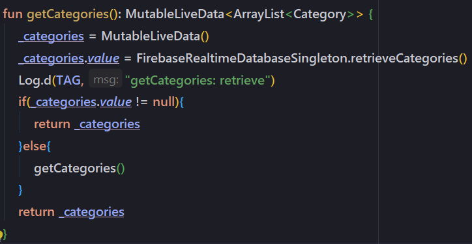This screenshot has height=244, width=472.
Task: Click the "getCategories: retrieve" string literal
Action: [x=198, y=80]
